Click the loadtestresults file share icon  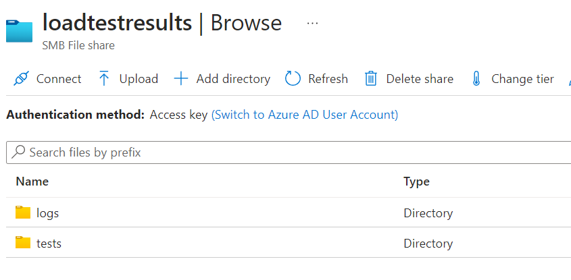tap(19, 31)
